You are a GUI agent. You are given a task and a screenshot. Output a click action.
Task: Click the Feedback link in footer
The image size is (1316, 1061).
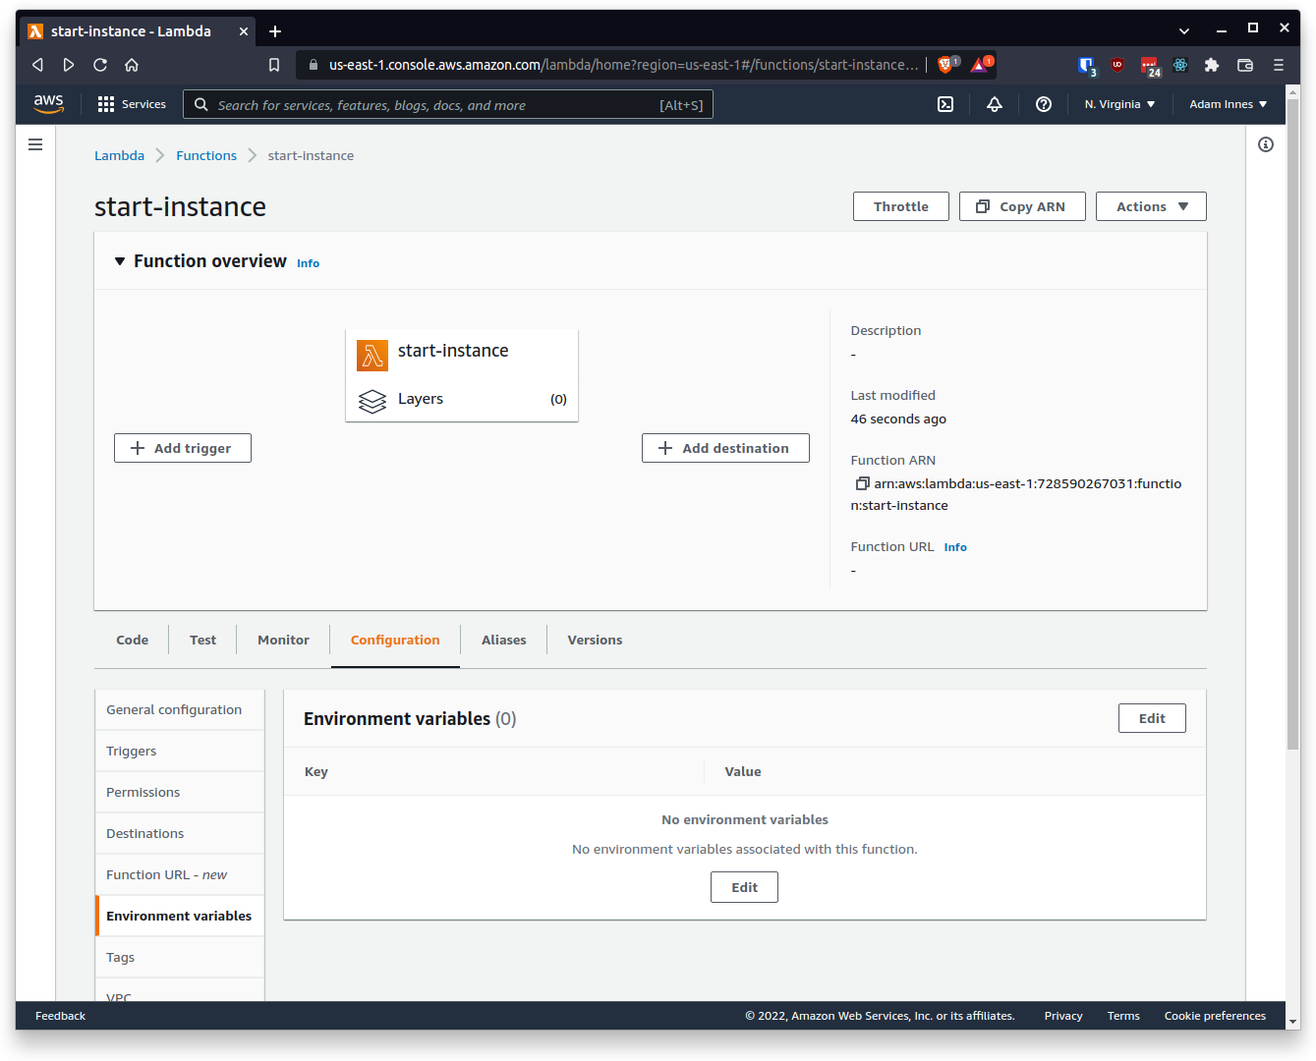[x=60, y=1016]
